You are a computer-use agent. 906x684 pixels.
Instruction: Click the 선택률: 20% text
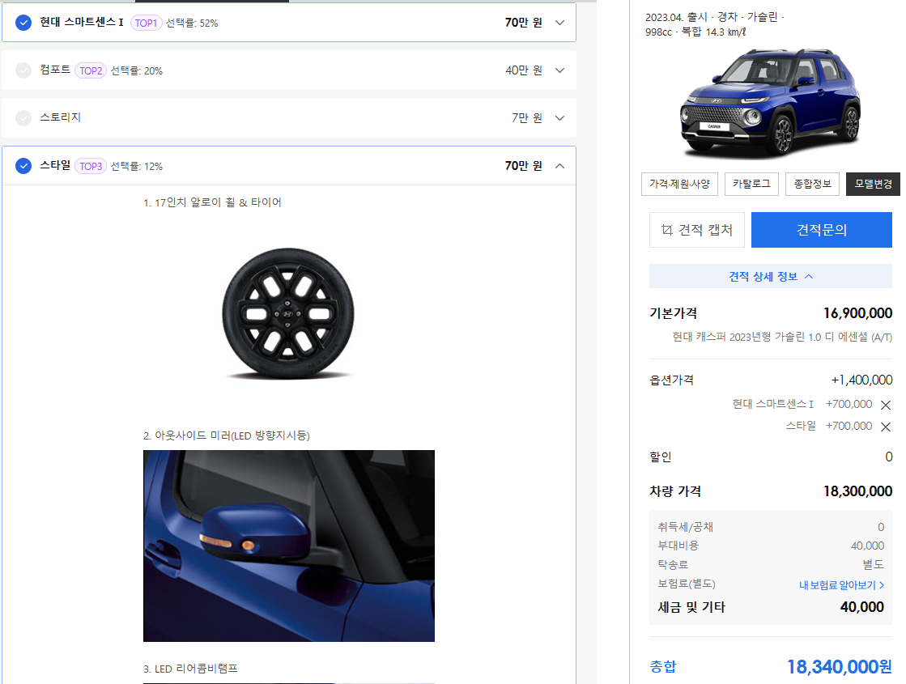pos(136,70)
